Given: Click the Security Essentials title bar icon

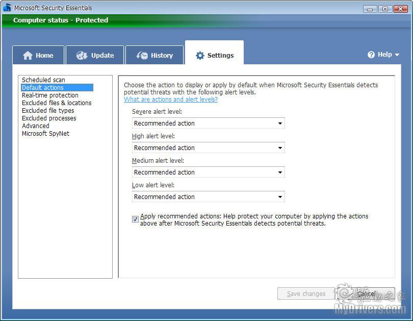Looking at the screenshot, I should (7, 8).
